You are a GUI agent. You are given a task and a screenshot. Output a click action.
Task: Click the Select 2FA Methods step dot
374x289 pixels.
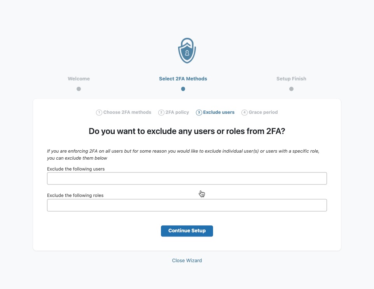(183, 89)
